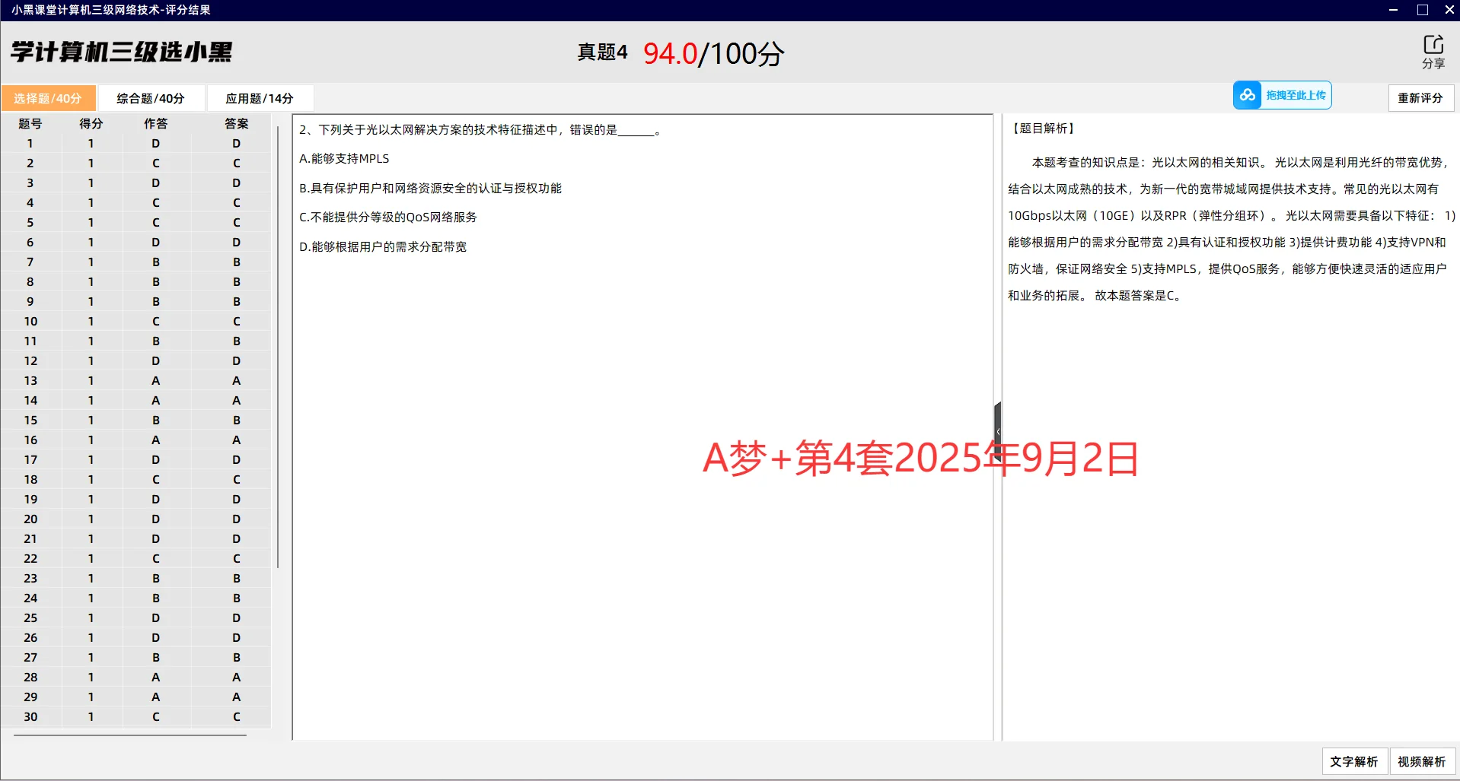Select the 选择题/40分 tab
Screen dimensions: 1460x781
click(x=48, y=97)
